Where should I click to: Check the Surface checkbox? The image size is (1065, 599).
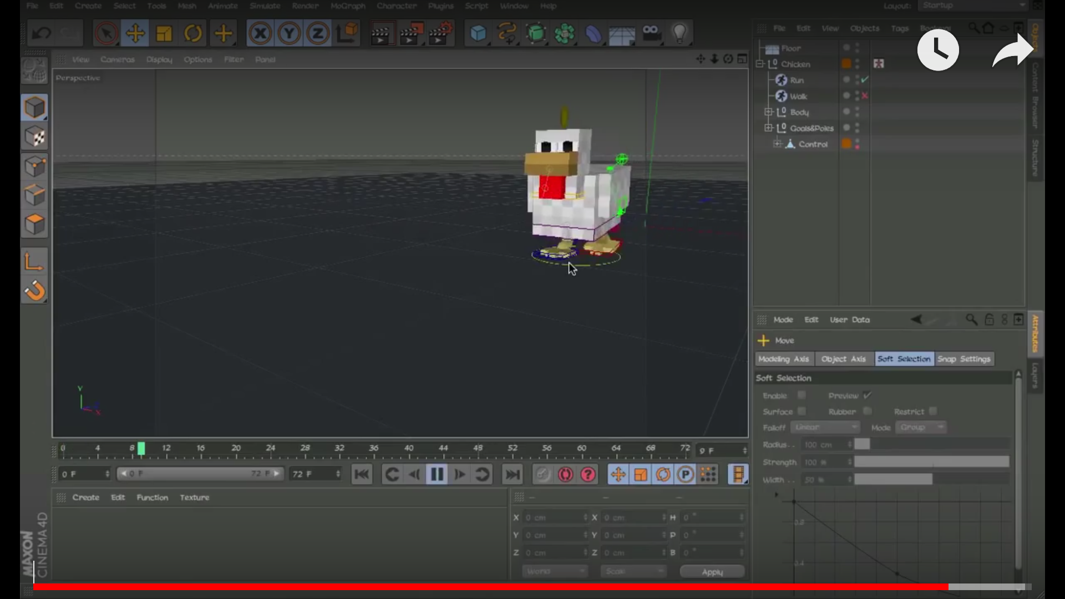[802, 411]
